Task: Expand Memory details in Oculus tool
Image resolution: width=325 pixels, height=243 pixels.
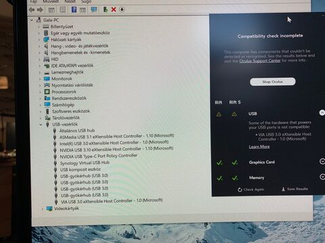Action: pyautogui.click(x=322, y=177)
